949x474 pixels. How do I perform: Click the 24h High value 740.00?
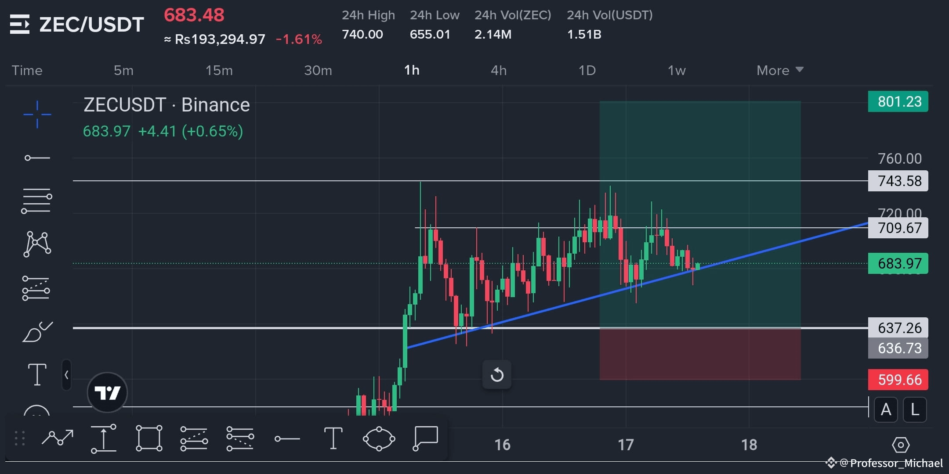pos(362,34)
